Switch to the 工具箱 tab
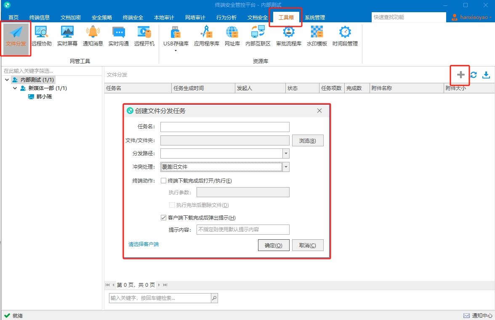The width and height of the screenshot is (495, 320). tap(286, 17)
